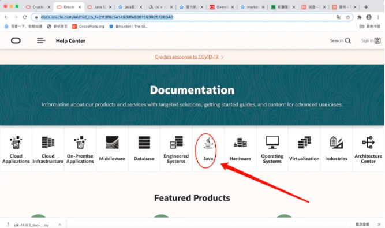
Task: Open the extensions puzzle icon
Action: 360,17
